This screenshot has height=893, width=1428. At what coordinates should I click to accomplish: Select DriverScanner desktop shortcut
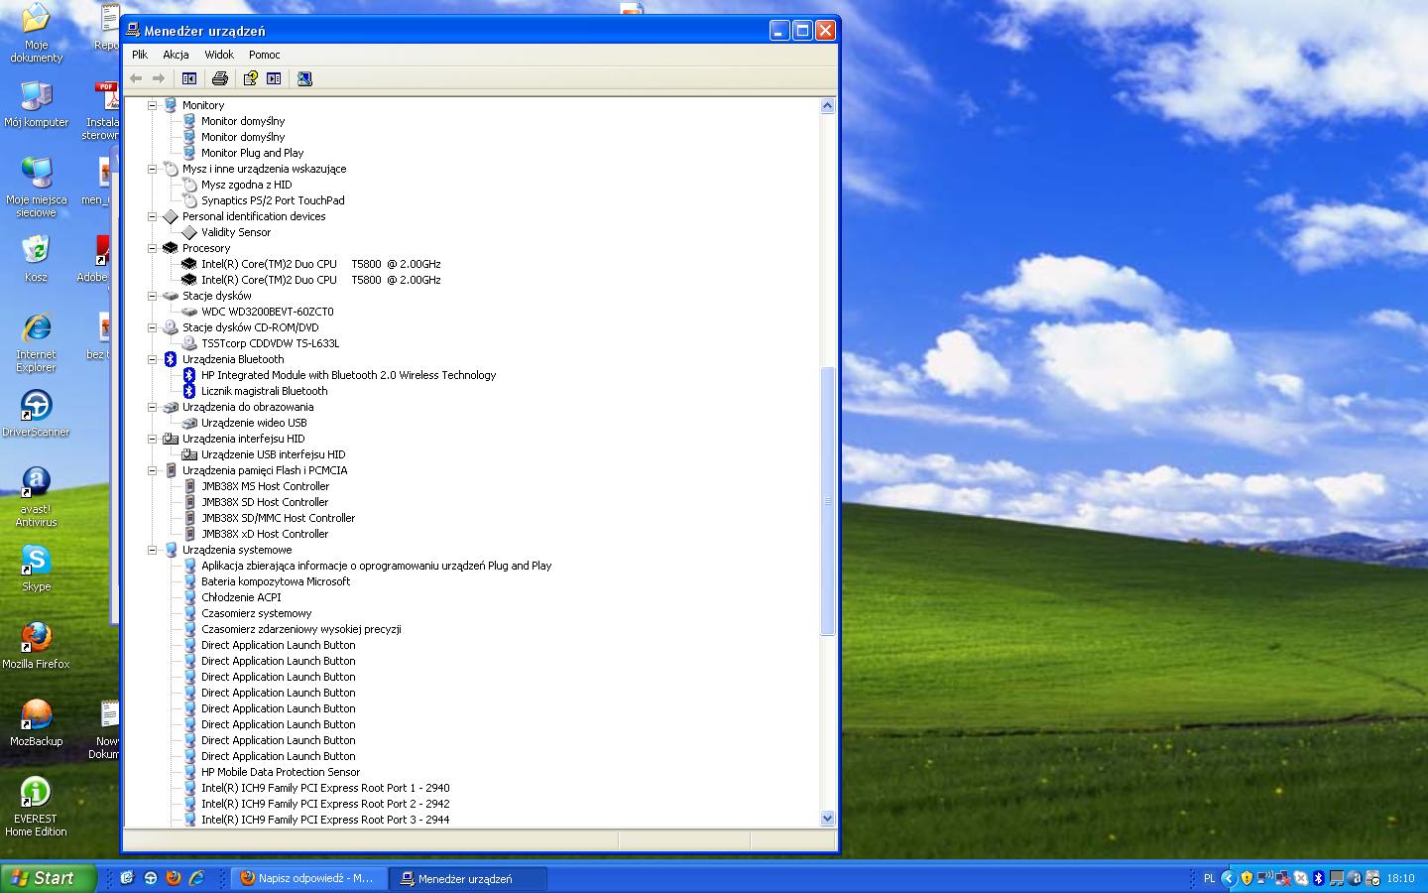click(37, 414)
